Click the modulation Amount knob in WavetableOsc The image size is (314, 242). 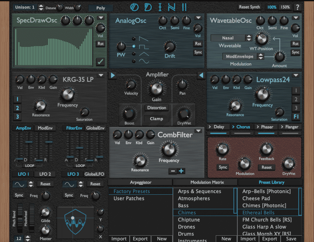pos(279,57)
